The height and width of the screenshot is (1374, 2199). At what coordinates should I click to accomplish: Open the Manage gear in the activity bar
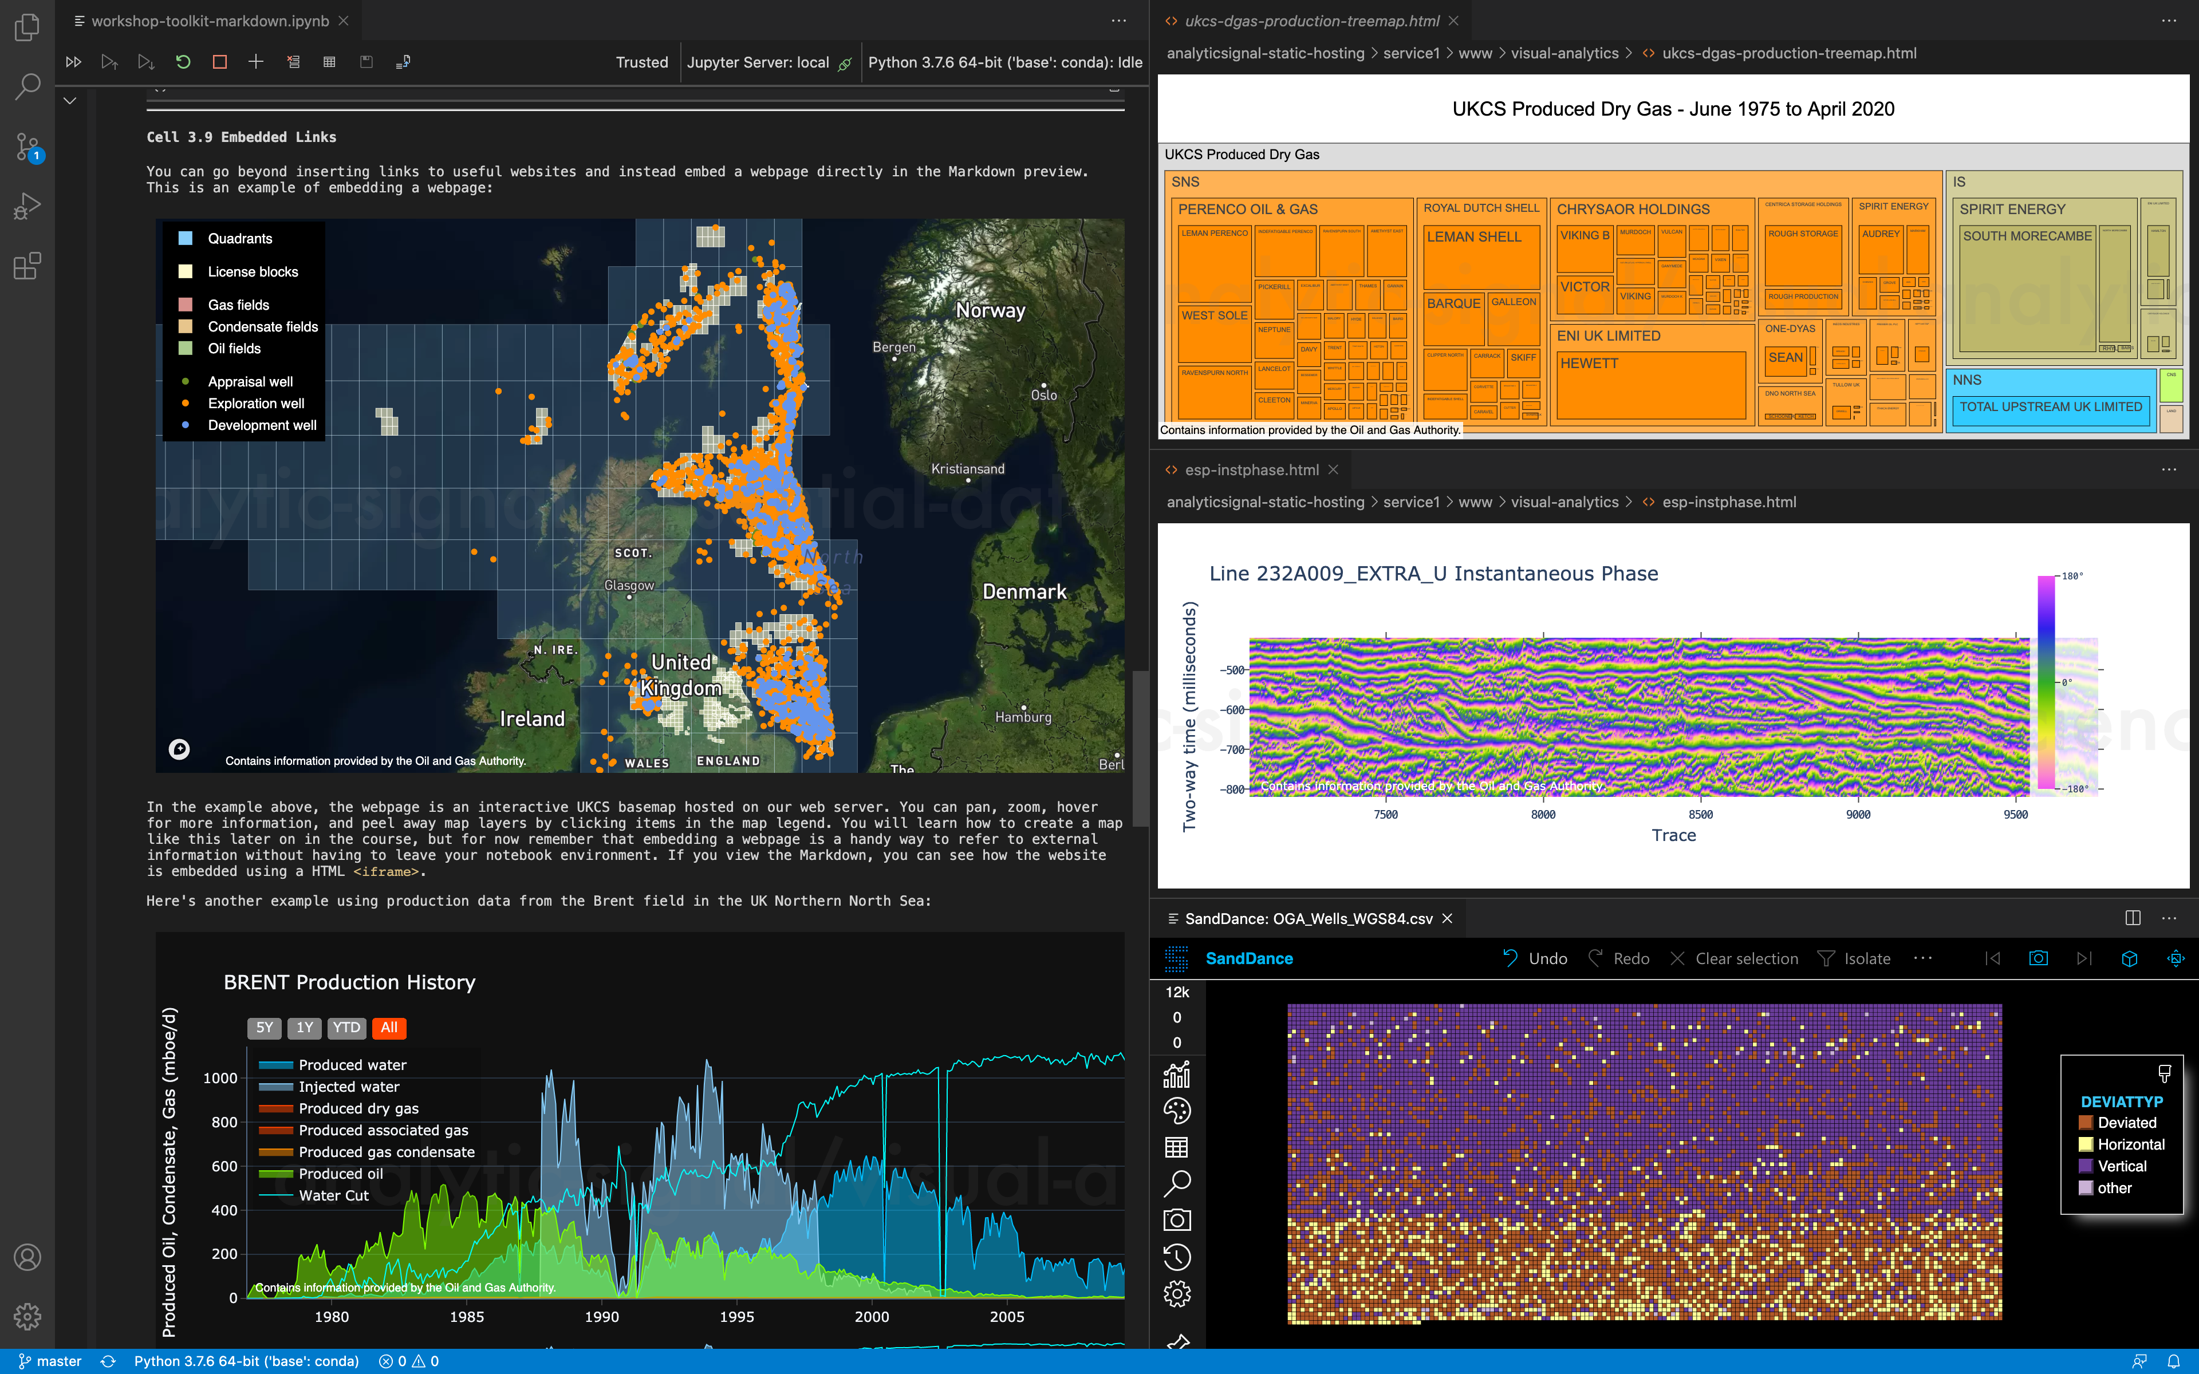pos(27,1316)
